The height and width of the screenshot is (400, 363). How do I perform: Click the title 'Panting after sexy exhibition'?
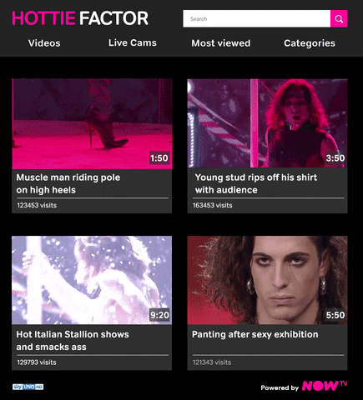click(x=255, y=334)
